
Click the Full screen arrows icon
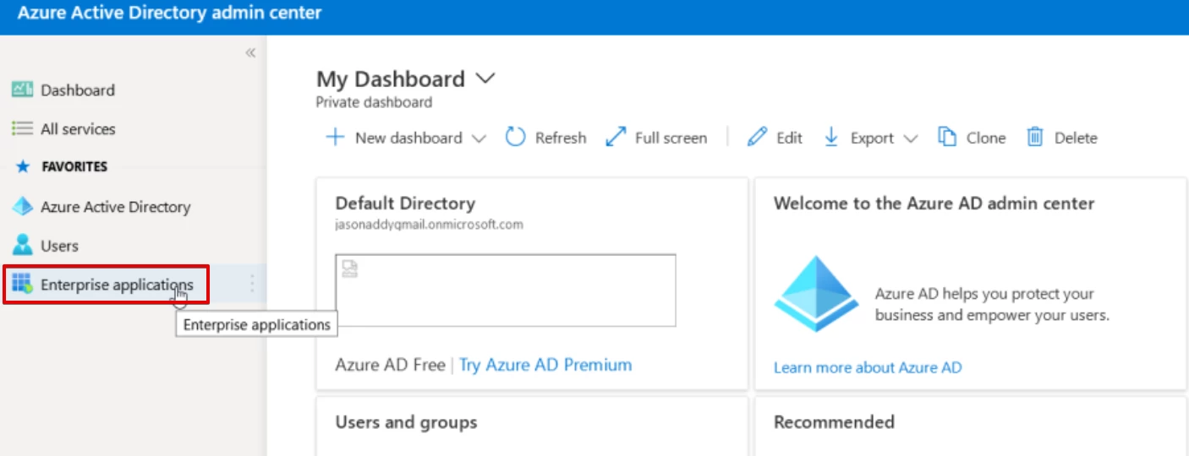[616, 137]
